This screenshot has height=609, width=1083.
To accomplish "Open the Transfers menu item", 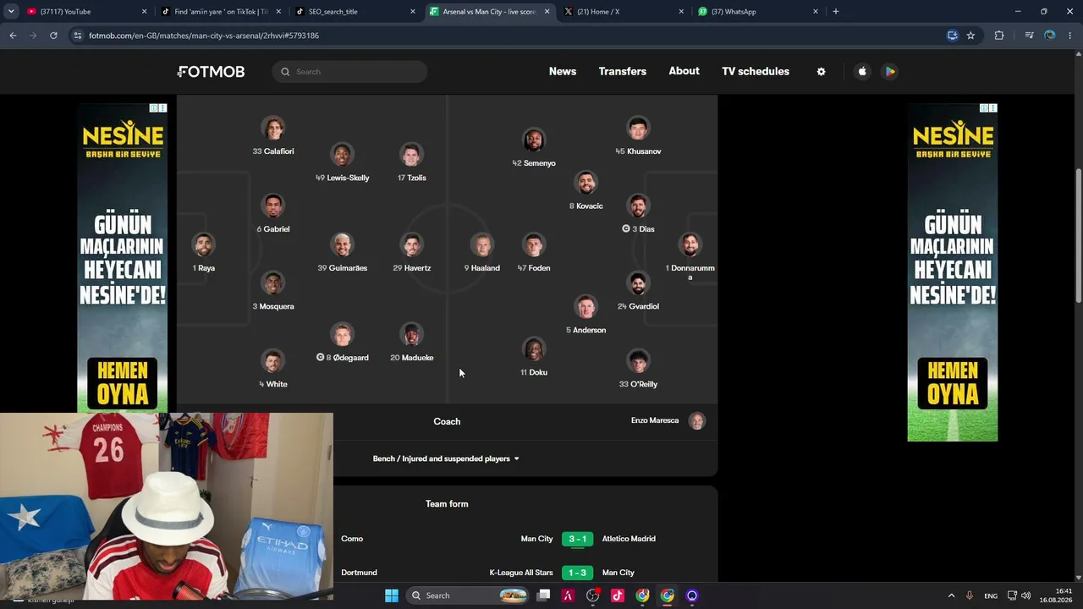I will [623, 72].
